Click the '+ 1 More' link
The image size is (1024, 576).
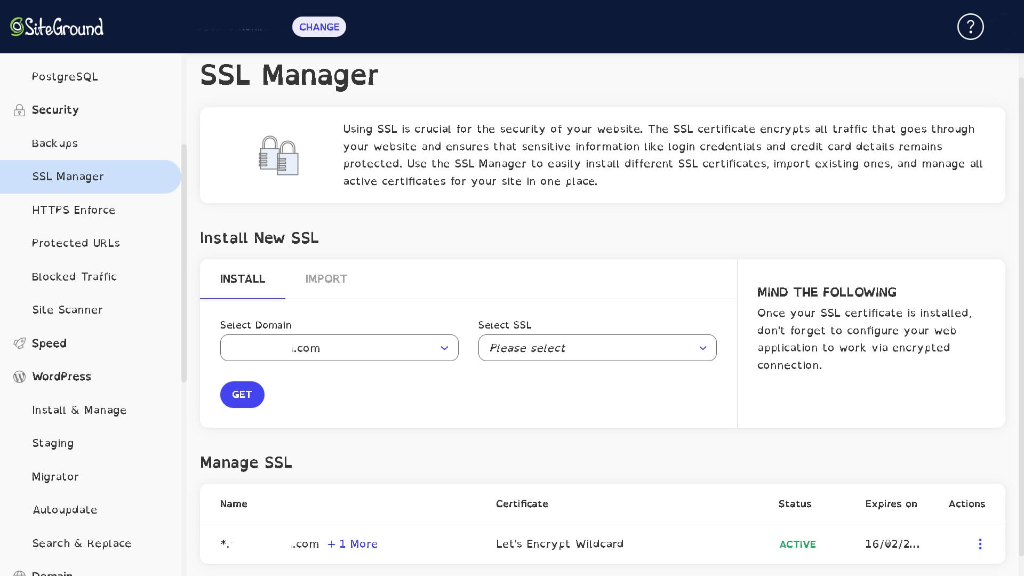[353, 544]
